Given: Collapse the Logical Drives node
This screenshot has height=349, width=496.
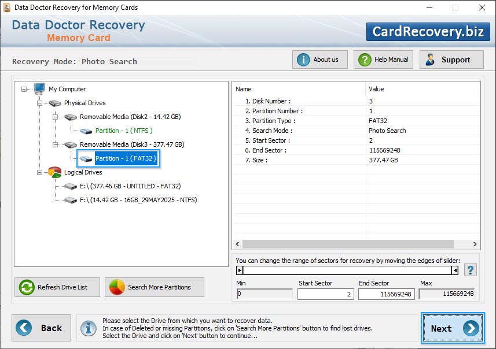Looking at the screenshot, I should tap(39, 172).
